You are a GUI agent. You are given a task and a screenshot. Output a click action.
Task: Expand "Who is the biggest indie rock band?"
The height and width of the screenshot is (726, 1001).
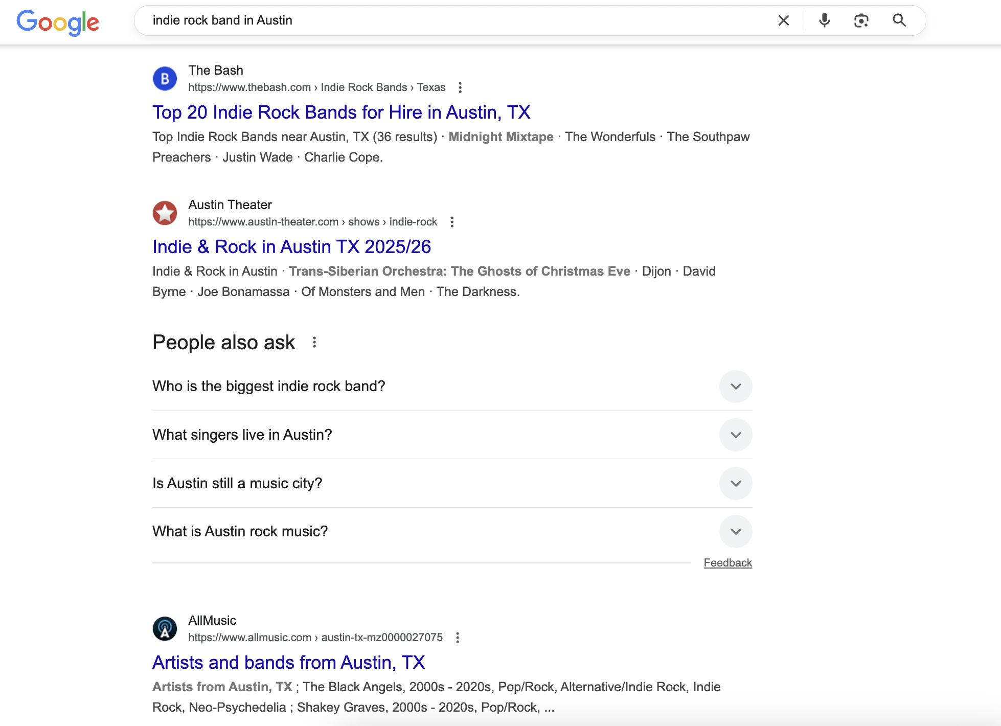click(x=736, y=387)
